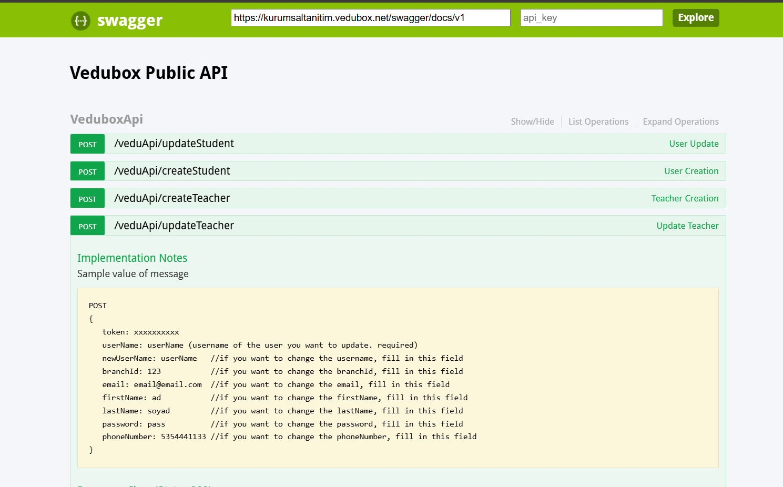Click Expand Operations link
The width and height of the screenshot is (783, 487).
[680, 121]
